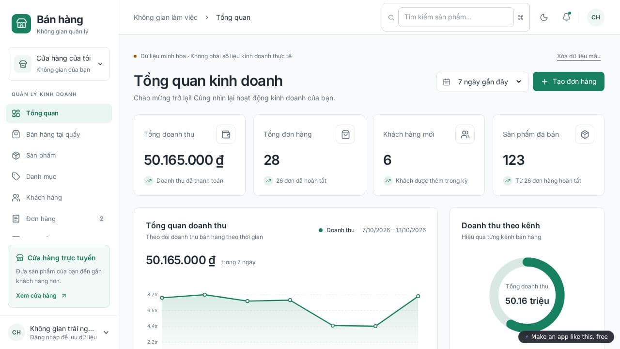620x349 pixels.
Task: Click the Bán hàng store logo icon
Action: coord(21,24)
